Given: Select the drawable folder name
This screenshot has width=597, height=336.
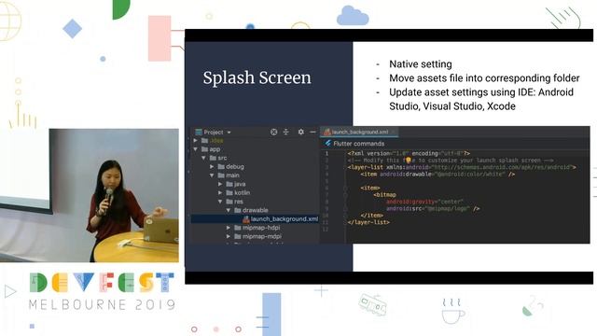Looking at the screenshot, I should pos(255,210).
